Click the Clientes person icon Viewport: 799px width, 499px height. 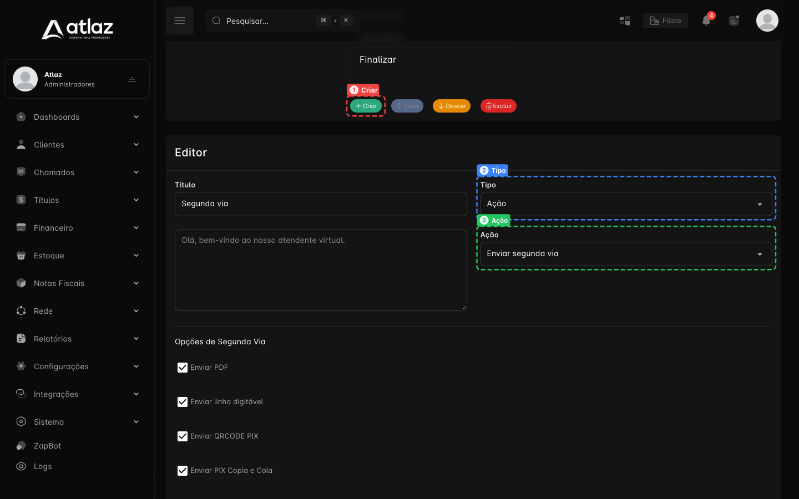click(21, 144)
